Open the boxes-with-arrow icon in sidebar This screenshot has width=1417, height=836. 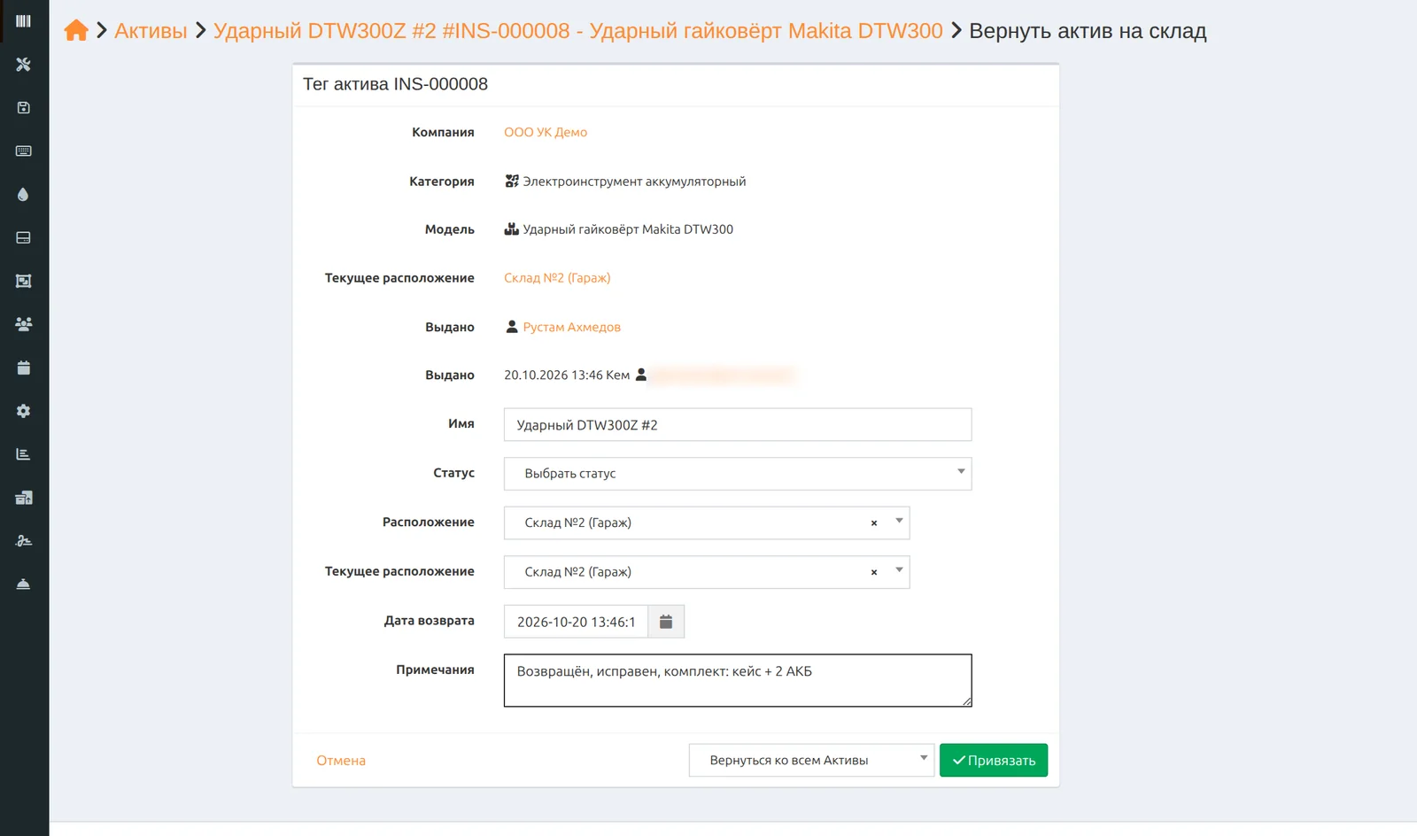click(x=24, y=498)
